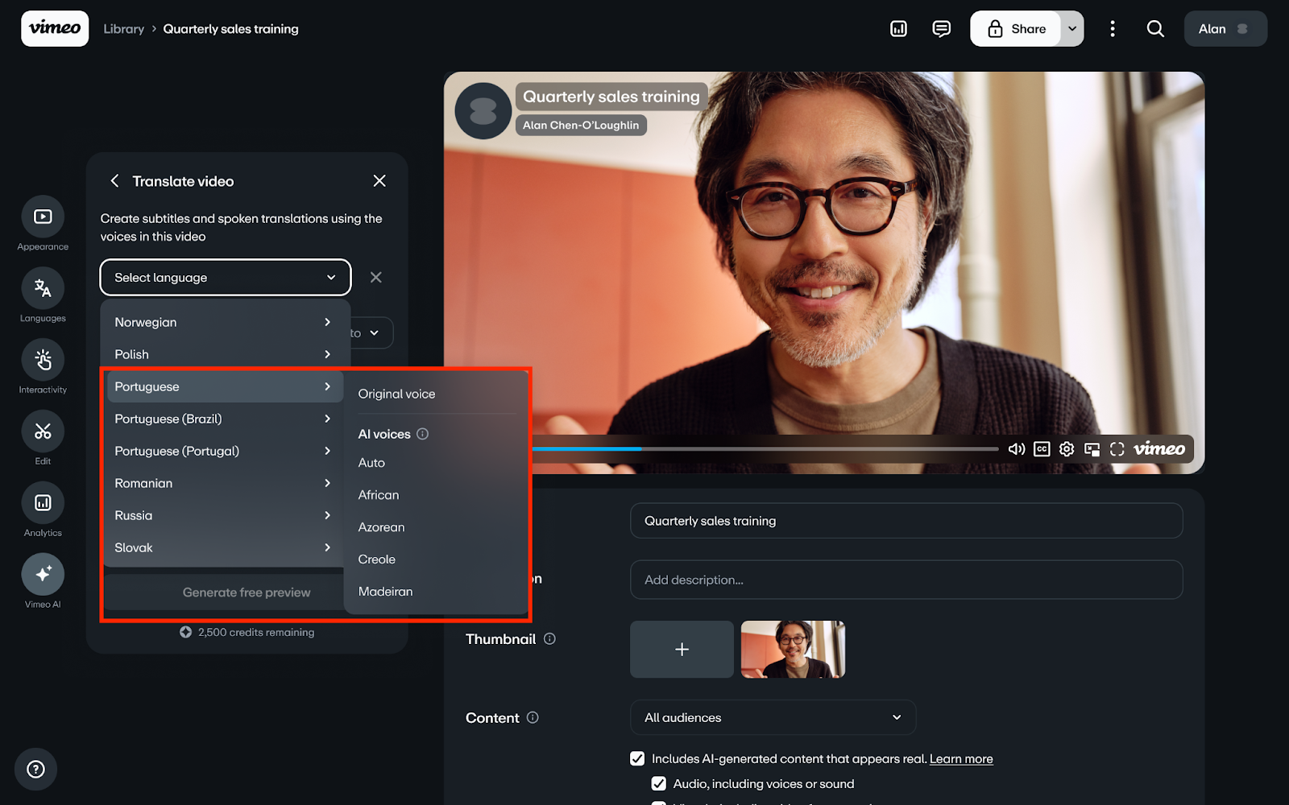Click the Learn more link
Screen dimensions: 1289x805
[x=960, y=758]
